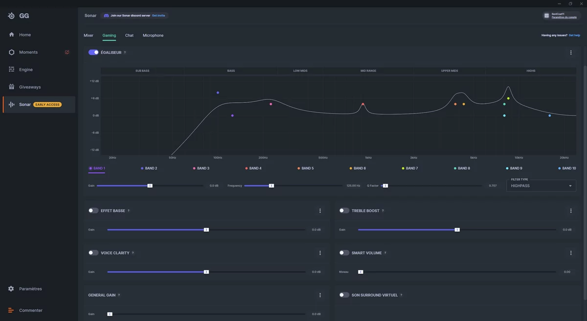Viewport: 587px width, 321px height.
Task: Select the BAND 1 tab
Action: [x=97, y=168]
